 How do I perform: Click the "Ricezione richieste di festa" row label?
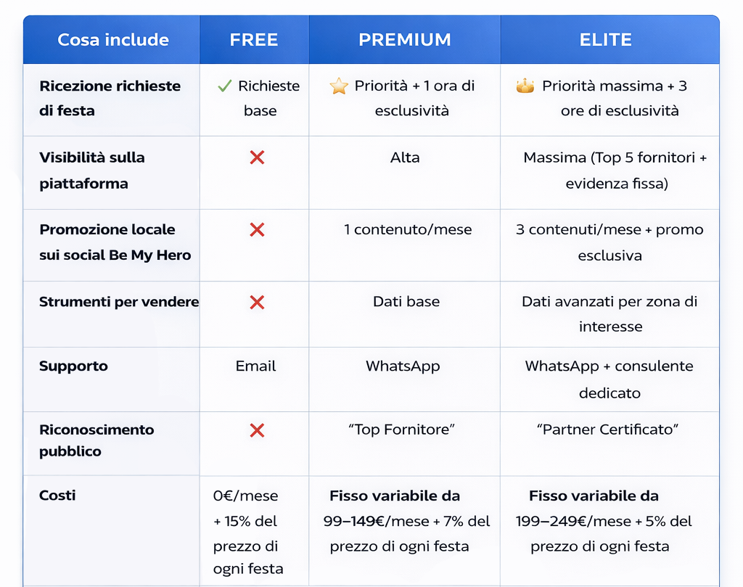pyautogui.click(x=110, y=98)
